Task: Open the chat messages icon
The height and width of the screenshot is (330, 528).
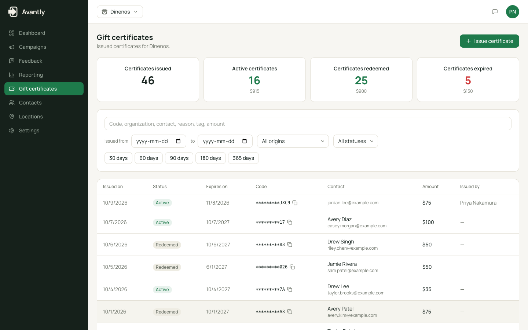Action: tap(495, 12)
